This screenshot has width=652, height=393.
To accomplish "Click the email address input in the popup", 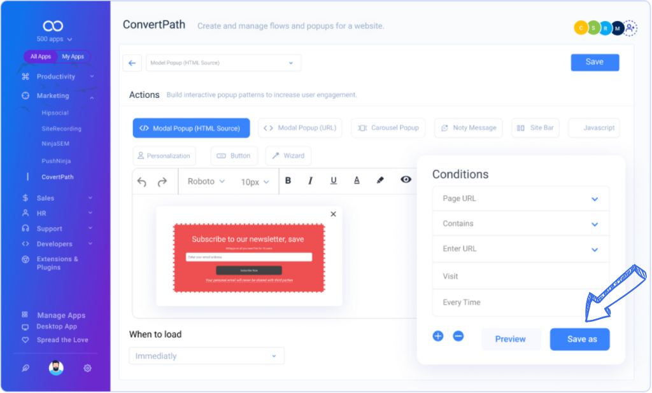I will tap(249, 256).
